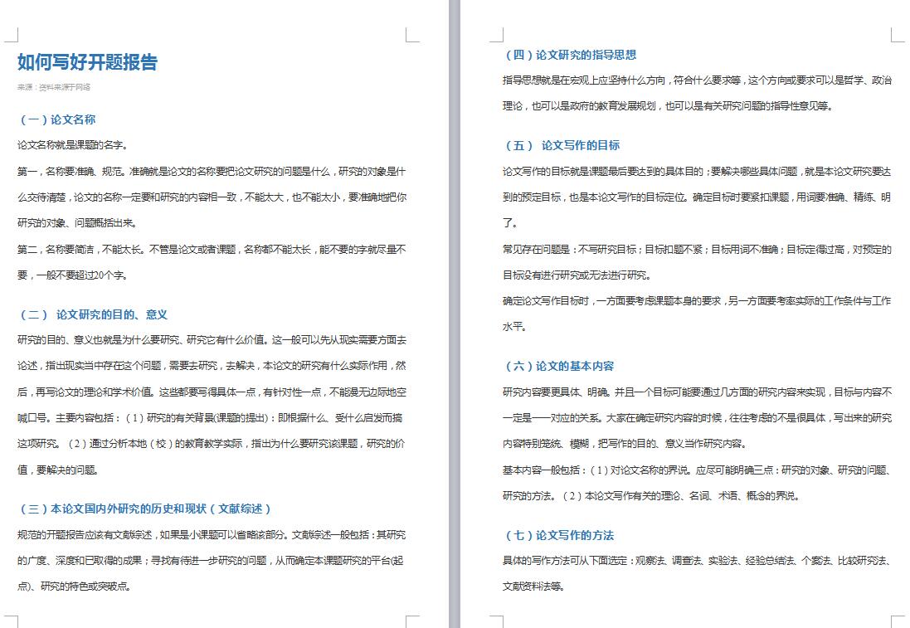The width and height of the screenshot is (910, 628).
Task: Click heading （二）论文研究的目的、意义
Action: (x=93, y=314)
